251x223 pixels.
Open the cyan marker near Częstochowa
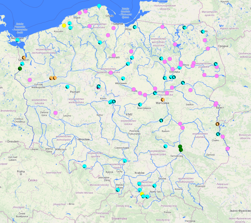point(124,160)
